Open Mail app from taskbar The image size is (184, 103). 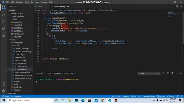click(96, 100)
